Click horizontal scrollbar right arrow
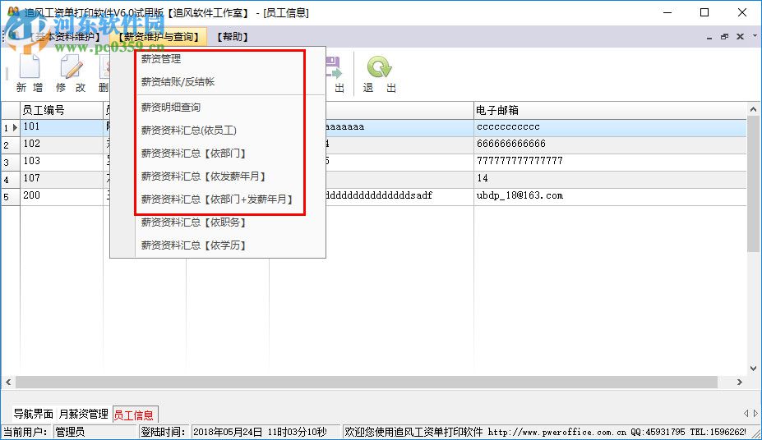 pyautogui.click(x=740, y=383)
